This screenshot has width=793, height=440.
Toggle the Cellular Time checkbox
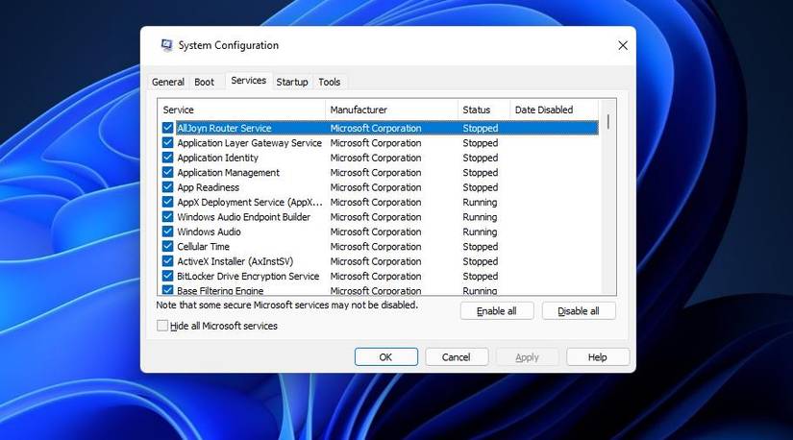tap(167, 246)
